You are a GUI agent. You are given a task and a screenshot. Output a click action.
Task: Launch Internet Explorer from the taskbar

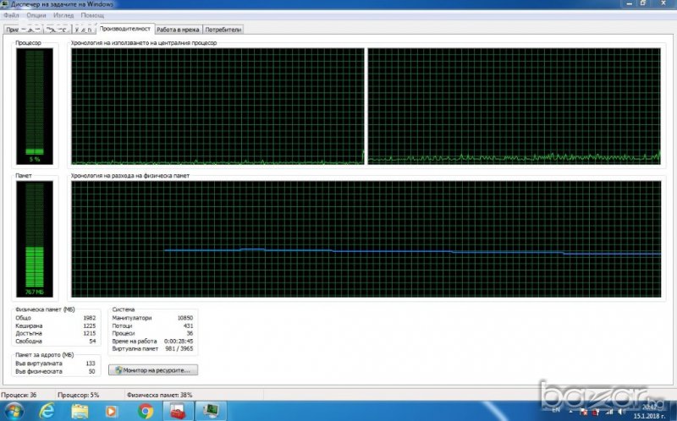pos(48,411)
